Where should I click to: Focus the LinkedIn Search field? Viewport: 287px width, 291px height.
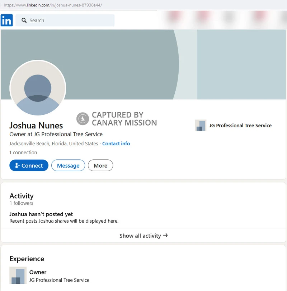point(65,20)
